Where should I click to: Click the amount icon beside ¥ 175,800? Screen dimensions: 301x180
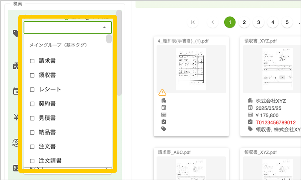[250, 115]
